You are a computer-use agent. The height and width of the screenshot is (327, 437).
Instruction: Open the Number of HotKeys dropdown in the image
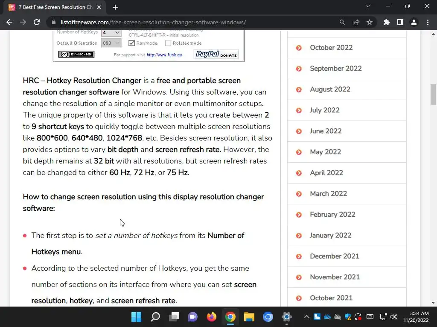point(111,32)
